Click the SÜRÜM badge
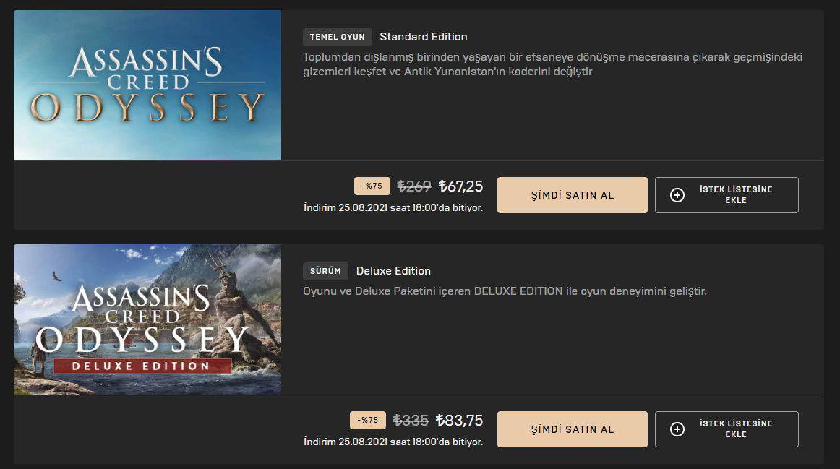Viewport: 840px width, 469px height. click(325, 271)
